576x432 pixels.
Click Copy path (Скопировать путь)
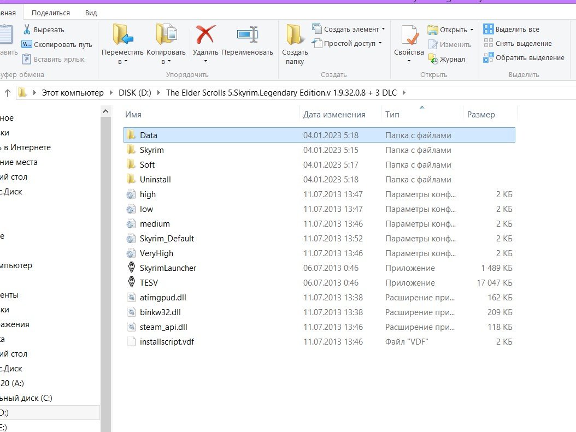(x=57, y=44)
